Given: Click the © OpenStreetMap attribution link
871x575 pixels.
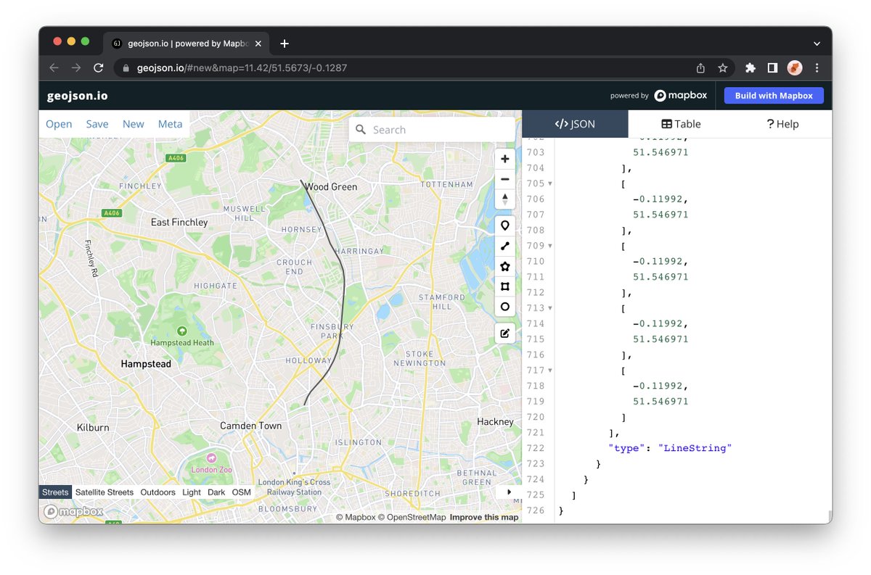Looking at the screenshot, I should click(412, 517).
